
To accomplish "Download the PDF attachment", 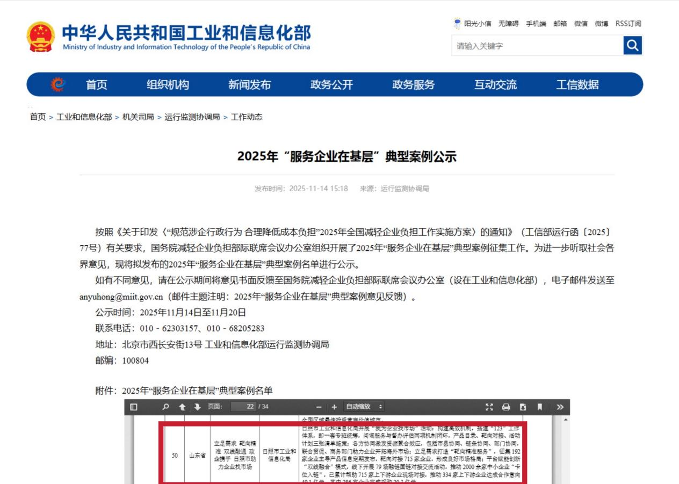I will point(523,407).
